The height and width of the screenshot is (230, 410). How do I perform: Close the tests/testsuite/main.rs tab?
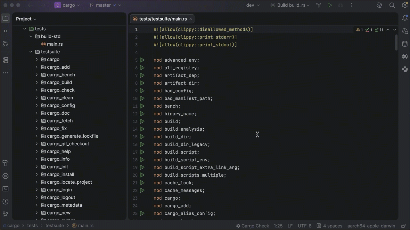pos(191,19)
